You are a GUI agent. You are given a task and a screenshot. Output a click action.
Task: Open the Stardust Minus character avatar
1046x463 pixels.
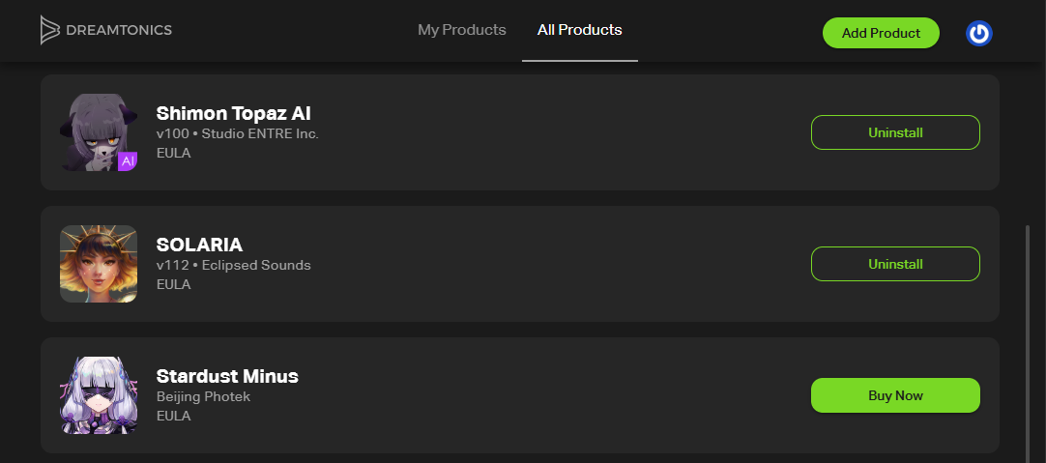99,395
